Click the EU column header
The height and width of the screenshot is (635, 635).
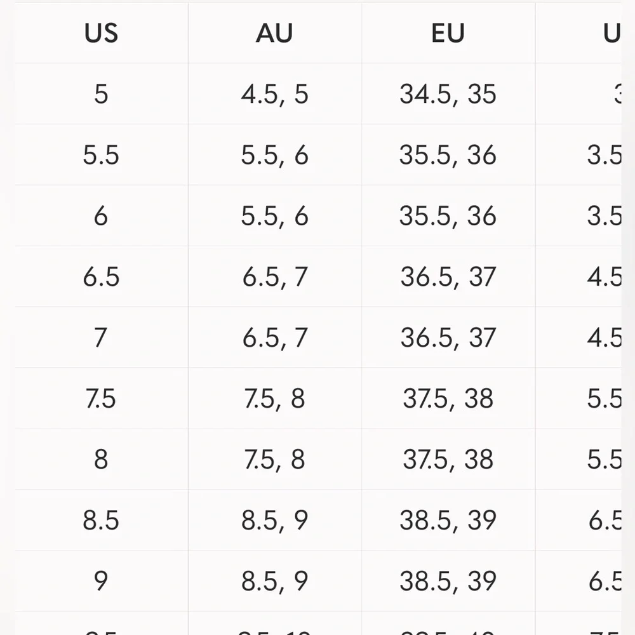coord(448,34)
